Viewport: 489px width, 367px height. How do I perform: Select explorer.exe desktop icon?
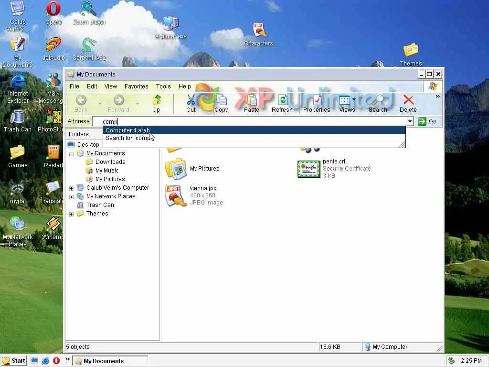coord(171,27)
